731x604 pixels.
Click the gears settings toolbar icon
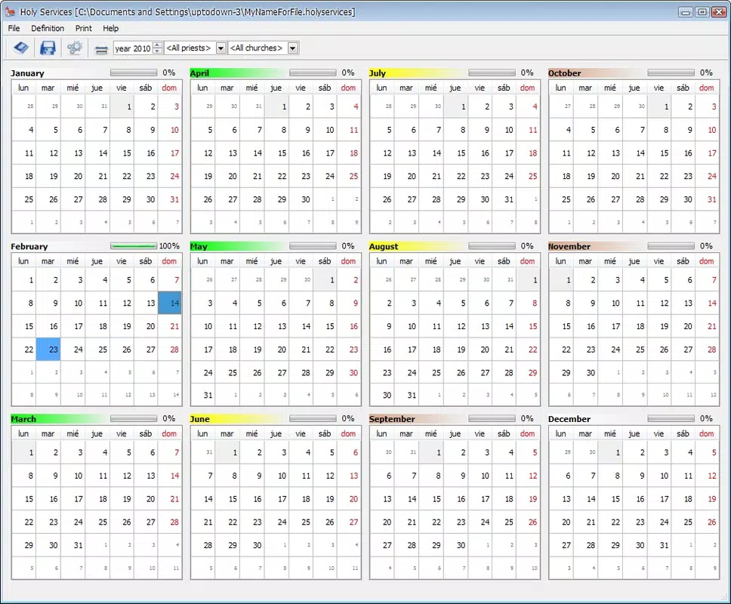(x=75, y=48)
